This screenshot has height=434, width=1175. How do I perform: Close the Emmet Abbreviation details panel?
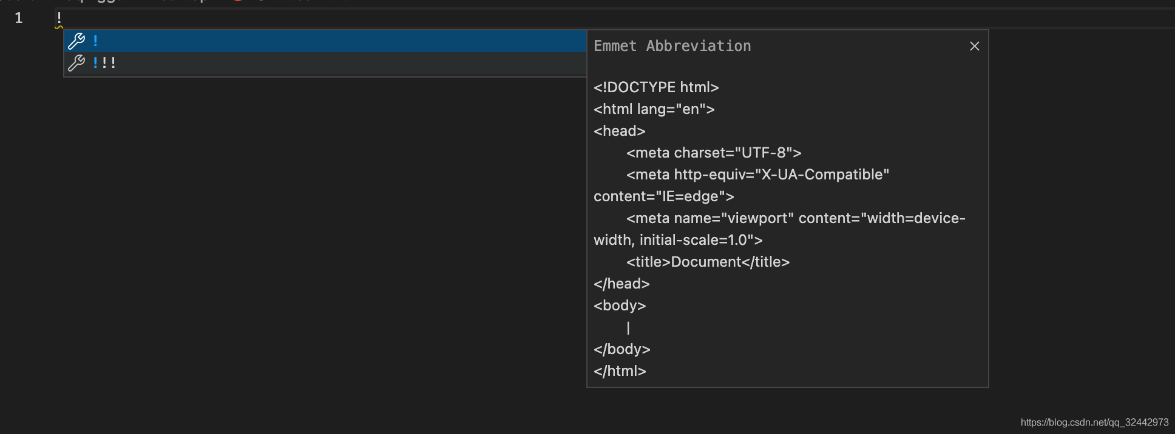(x=975, y=46)
